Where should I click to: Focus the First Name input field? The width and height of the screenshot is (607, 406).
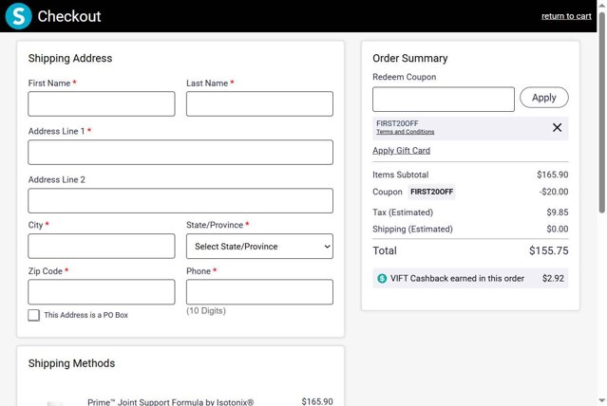point(102,103)
